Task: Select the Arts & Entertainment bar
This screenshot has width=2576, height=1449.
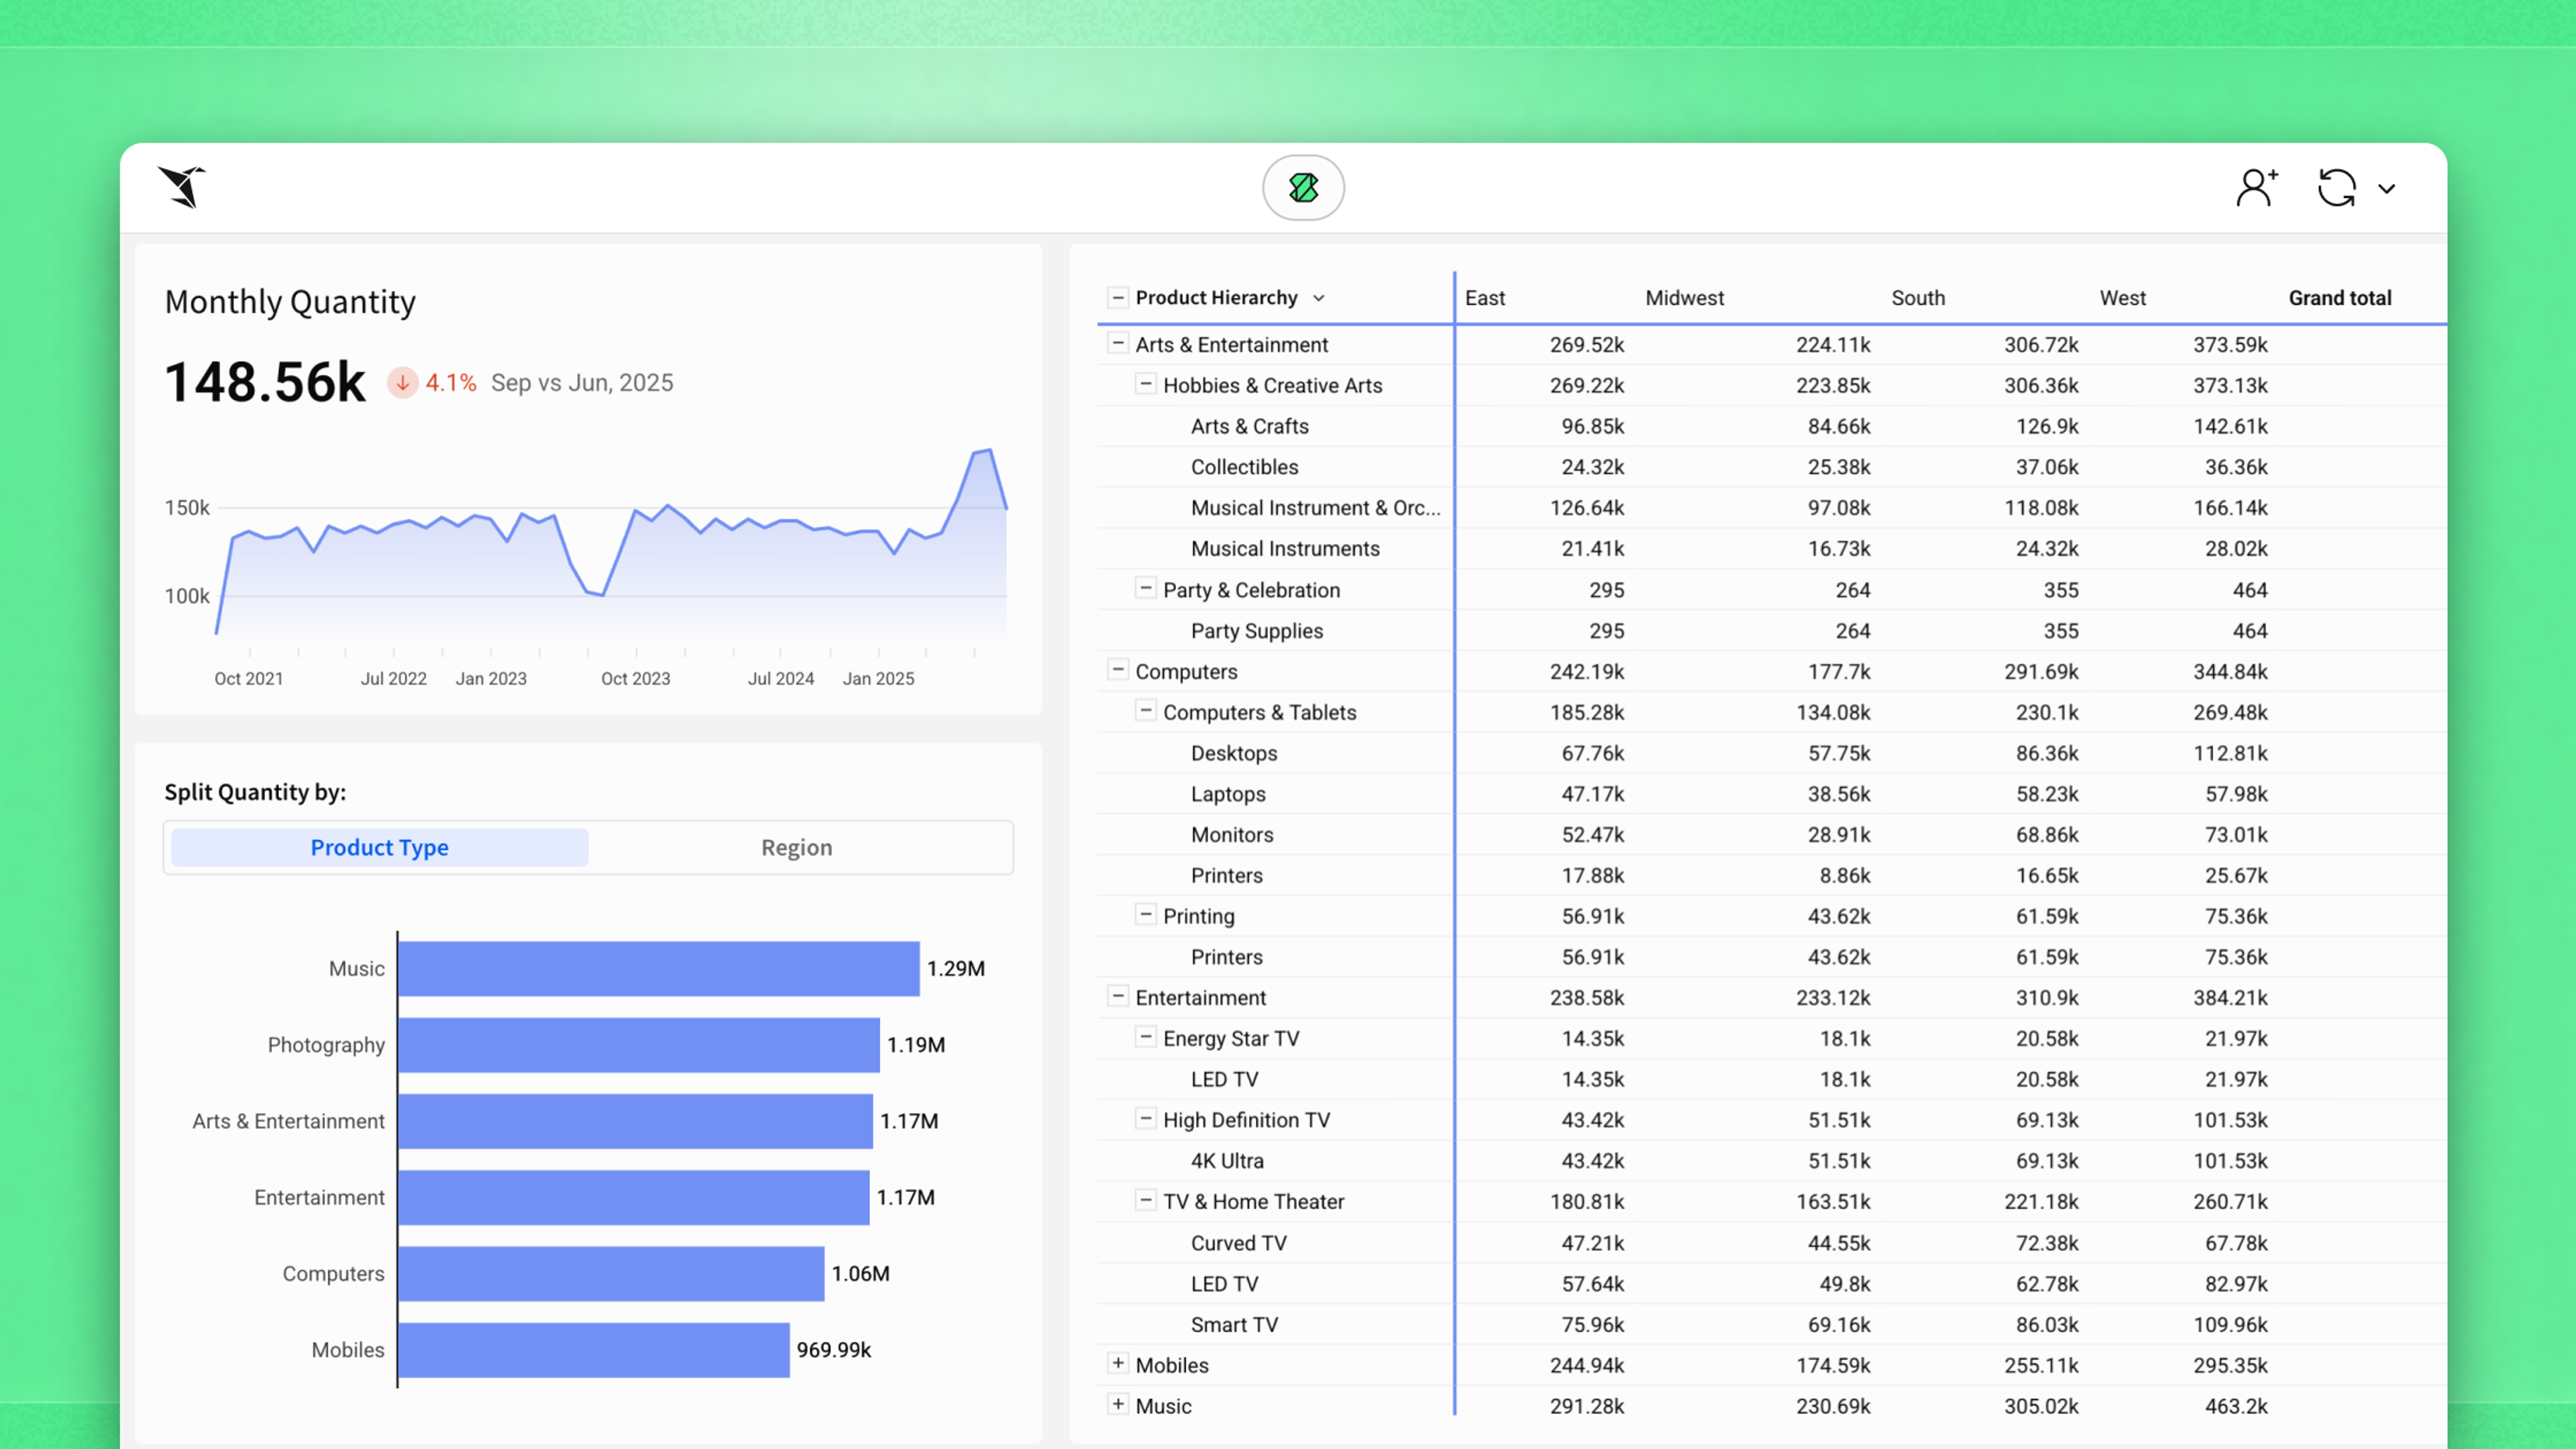Action: pyautogui.click(x=635, y=1121)
